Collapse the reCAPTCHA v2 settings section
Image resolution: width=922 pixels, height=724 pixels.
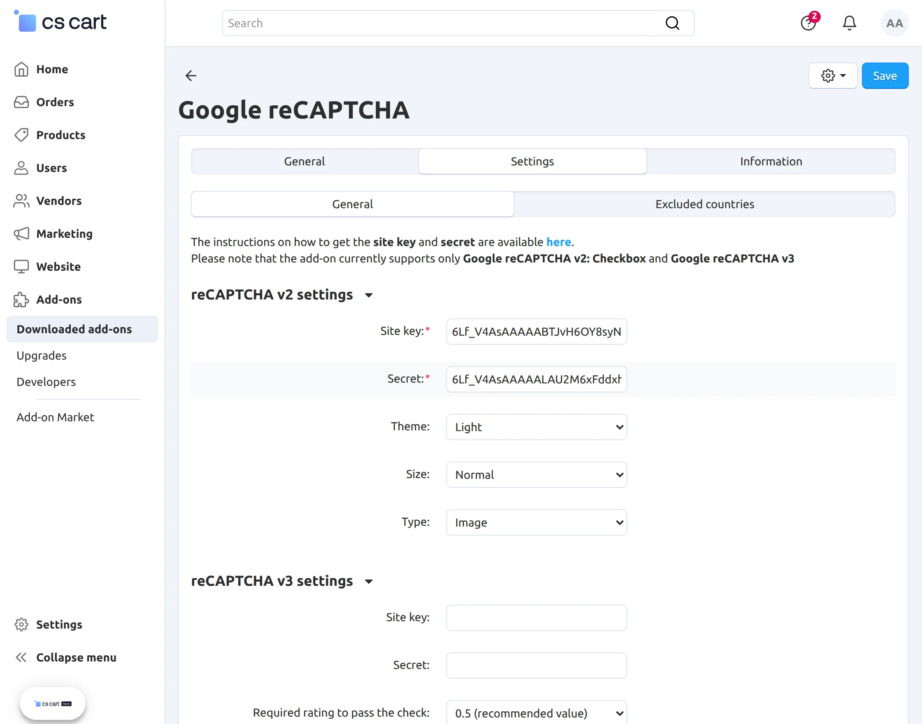368,295
